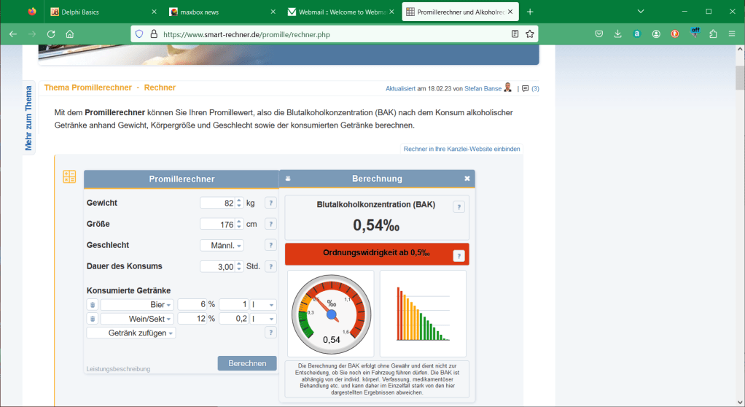Bookmark this page with star icon

tap(530, 34)
